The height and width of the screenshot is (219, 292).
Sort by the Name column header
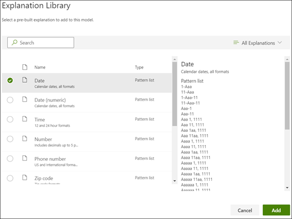pyautogui.click(x=40, y=67)
